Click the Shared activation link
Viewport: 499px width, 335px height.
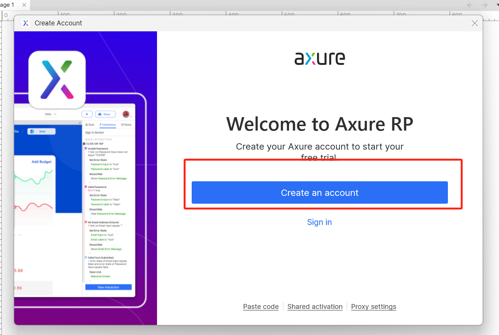(x=315, y=306)
